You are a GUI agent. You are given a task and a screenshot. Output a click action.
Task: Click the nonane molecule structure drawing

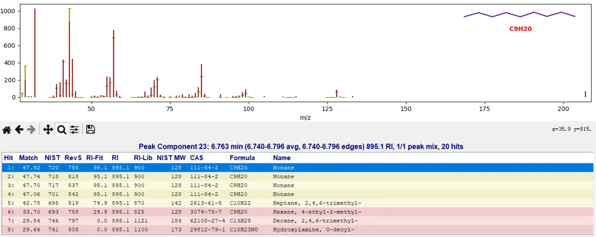pyautogui.click(x=519, y=15)
